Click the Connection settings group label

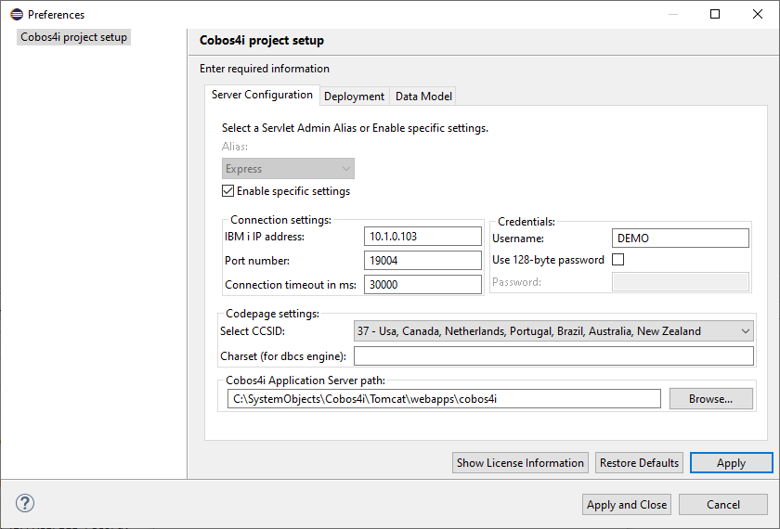(280, 220)
